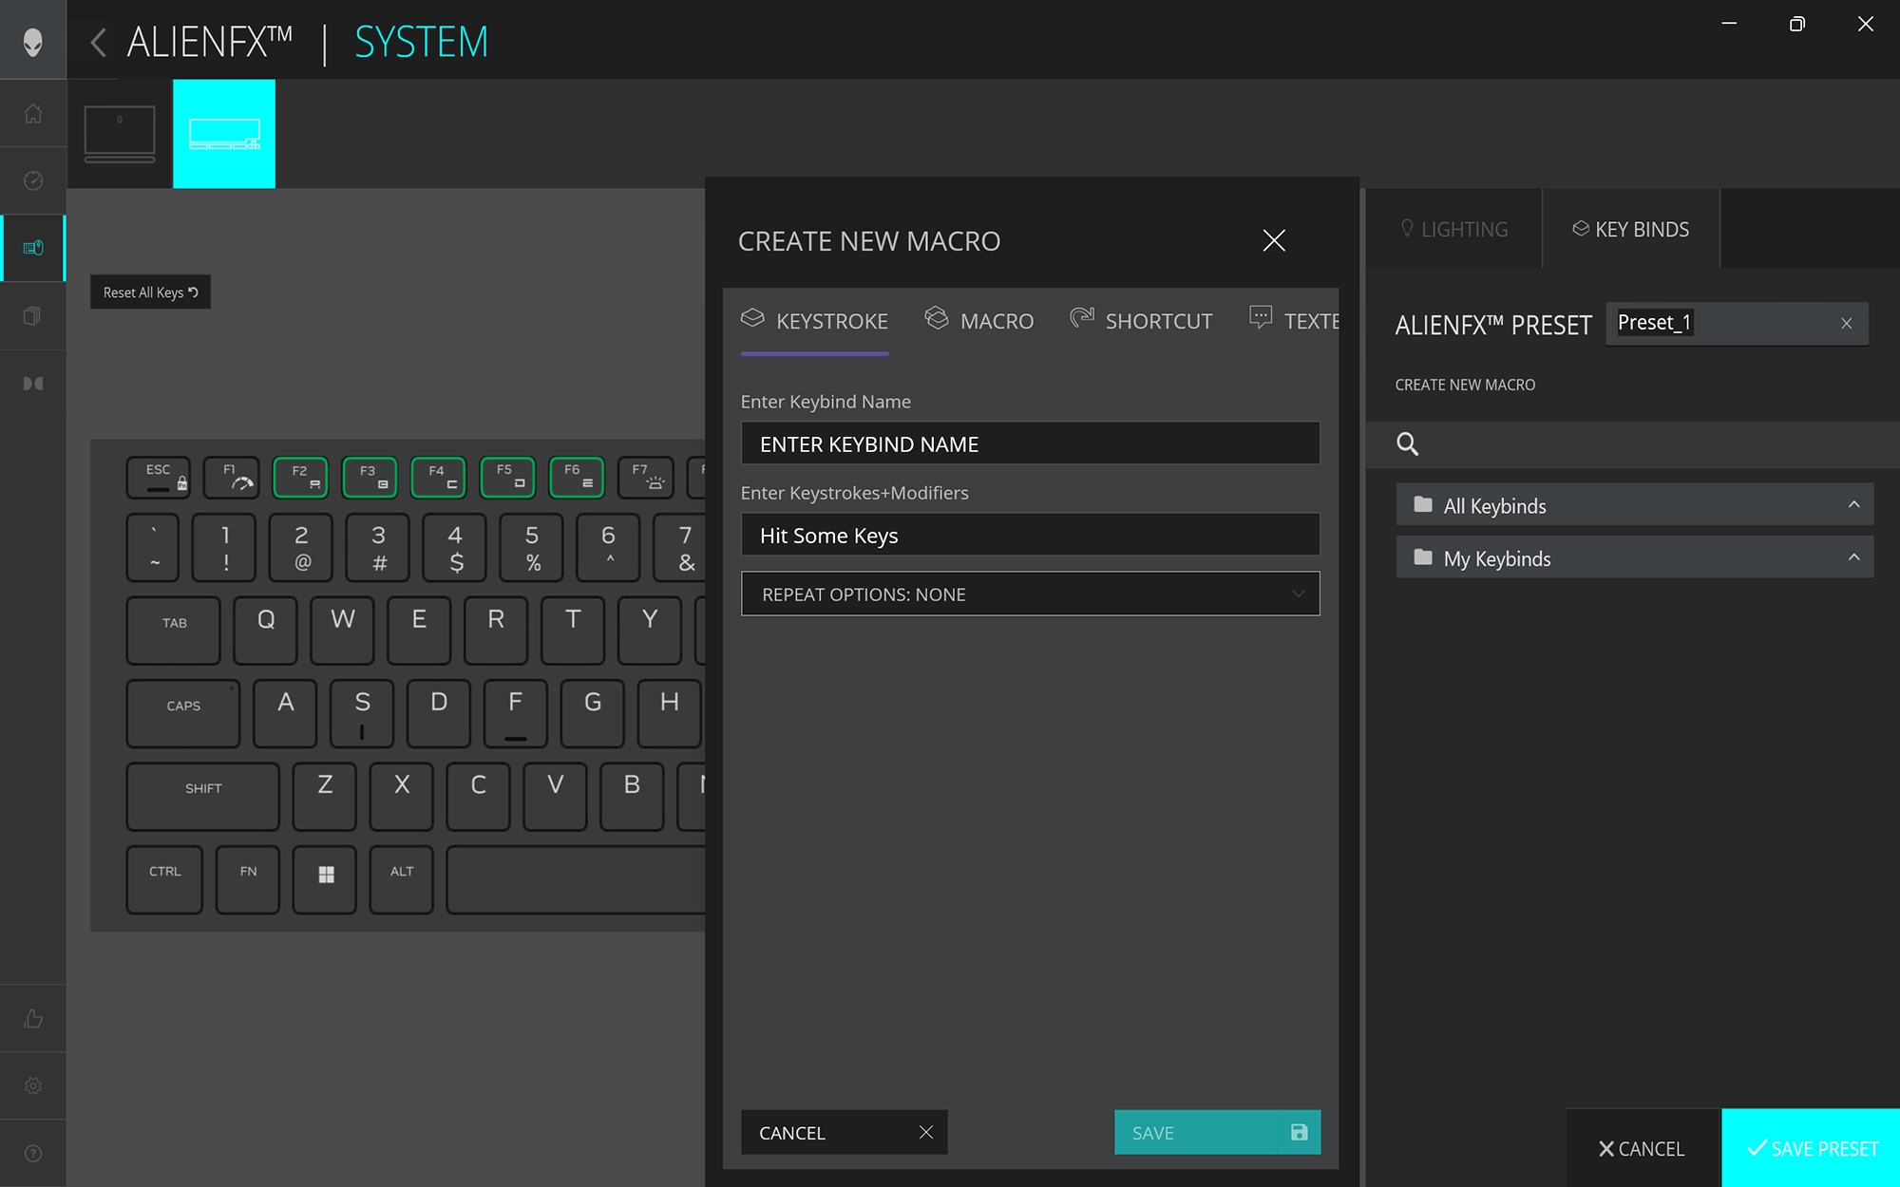Select the W key on keyboard
The height and width of the screenshot is (1187, 1900).
click(342, 630)
